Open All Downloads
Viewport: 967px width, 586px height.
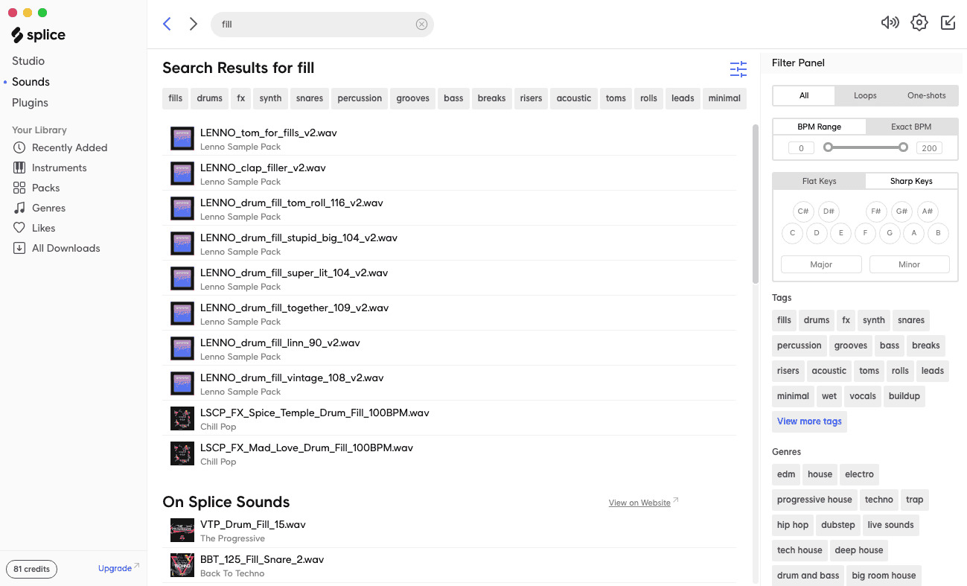pos(57,248)
